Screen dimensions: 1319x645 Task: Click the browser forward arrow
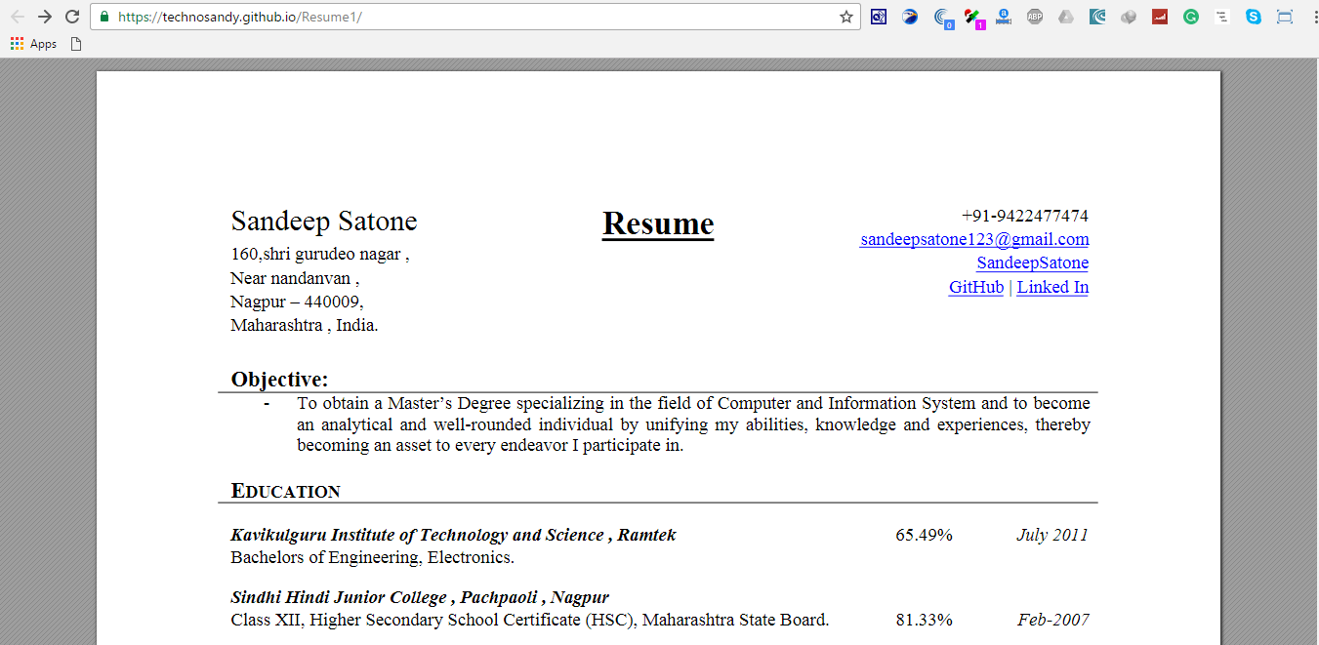coord(44,17)
